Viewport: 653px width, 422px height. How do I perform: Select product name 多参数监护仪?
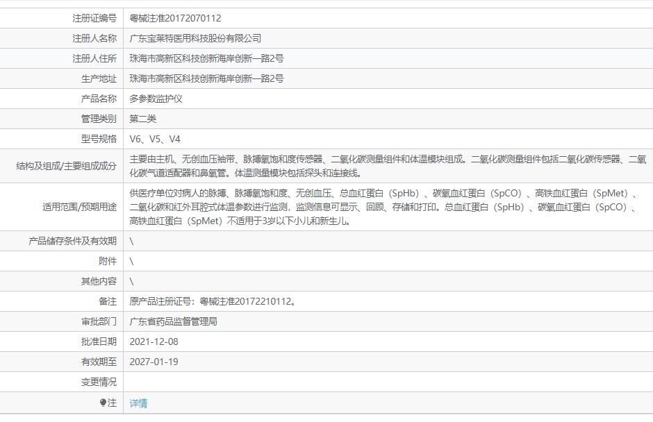click(x=156, y=99)
